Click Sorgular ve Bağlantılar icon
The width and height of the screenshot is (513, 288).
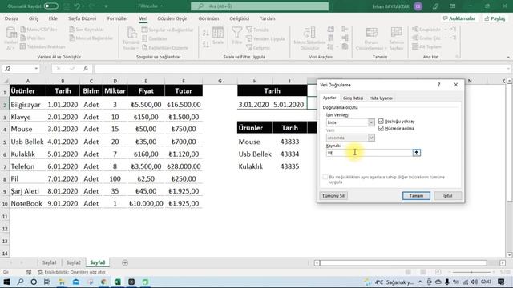144,30
